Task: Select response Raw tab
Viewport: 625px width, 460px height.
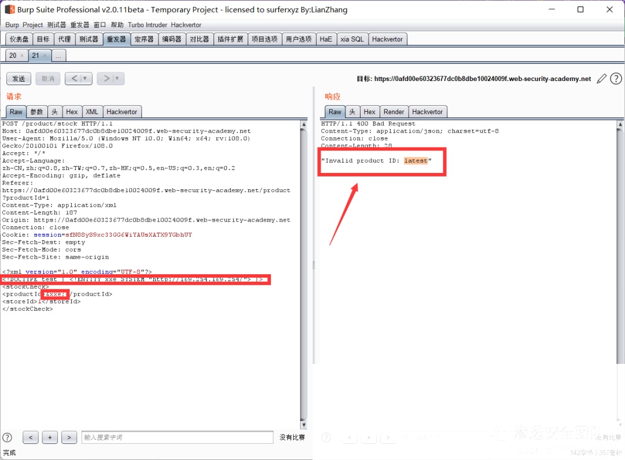Action: [335, 112]
